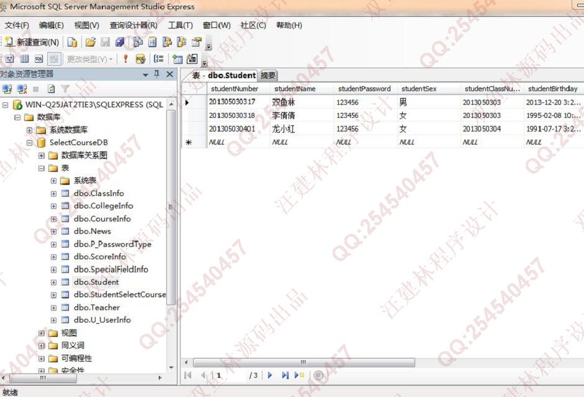Move to a new row
584x397 pixels.
coord(300,375)
